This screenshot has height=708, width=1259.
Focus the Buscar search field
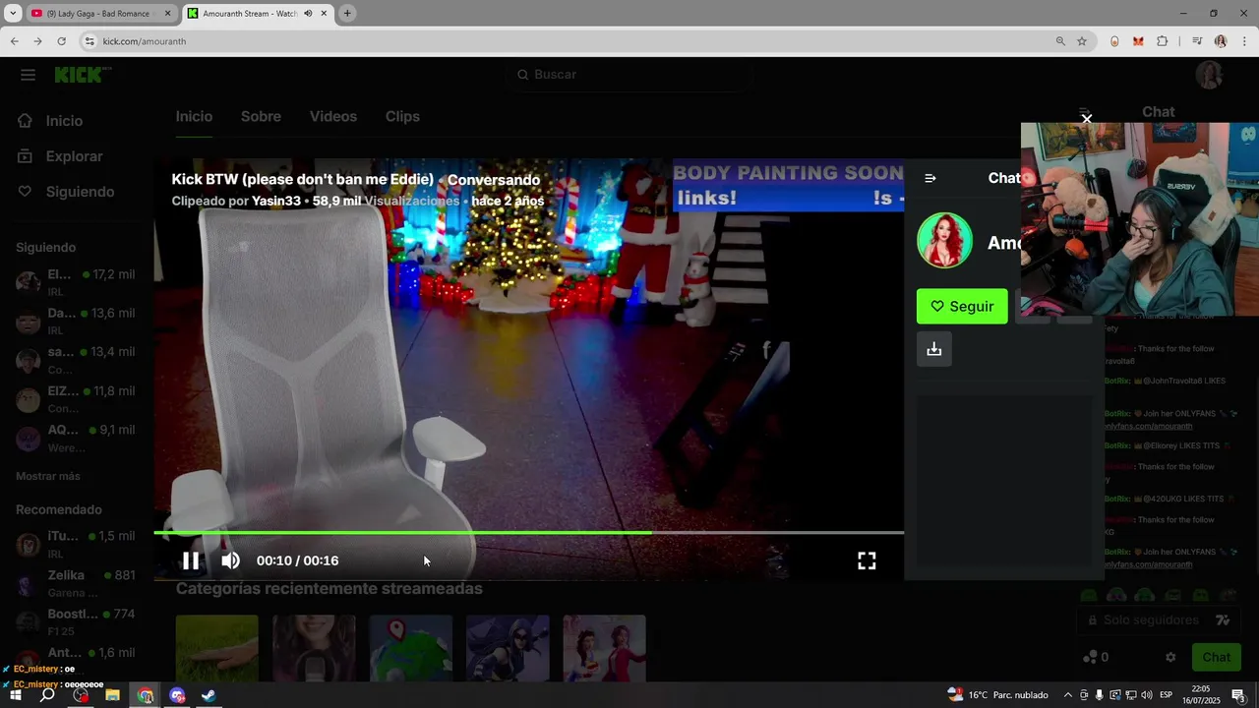pos(629,75)
